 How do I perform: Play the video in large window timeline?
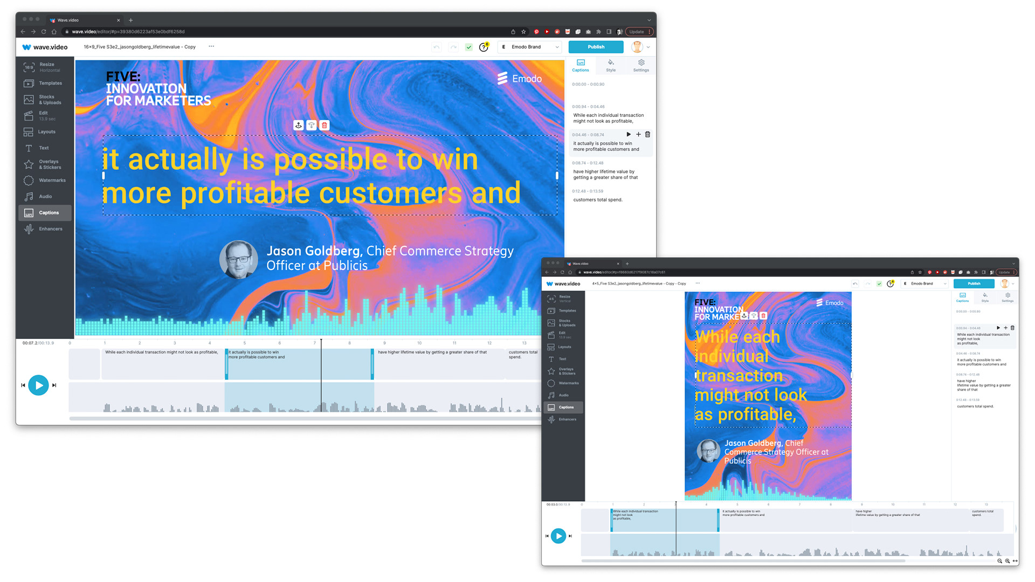(x=38, y=385)
